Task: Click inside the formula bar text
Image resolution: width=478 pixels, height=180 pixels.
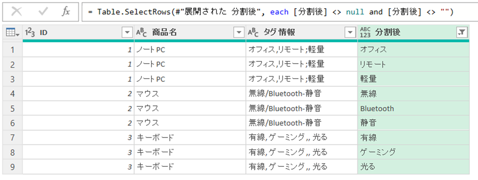Action: (270, 12)
